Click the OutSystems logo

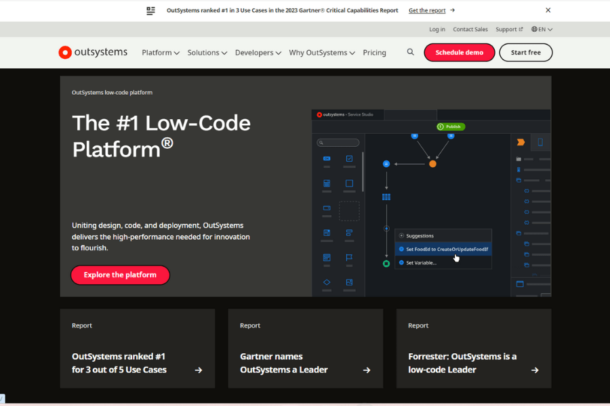93,53
